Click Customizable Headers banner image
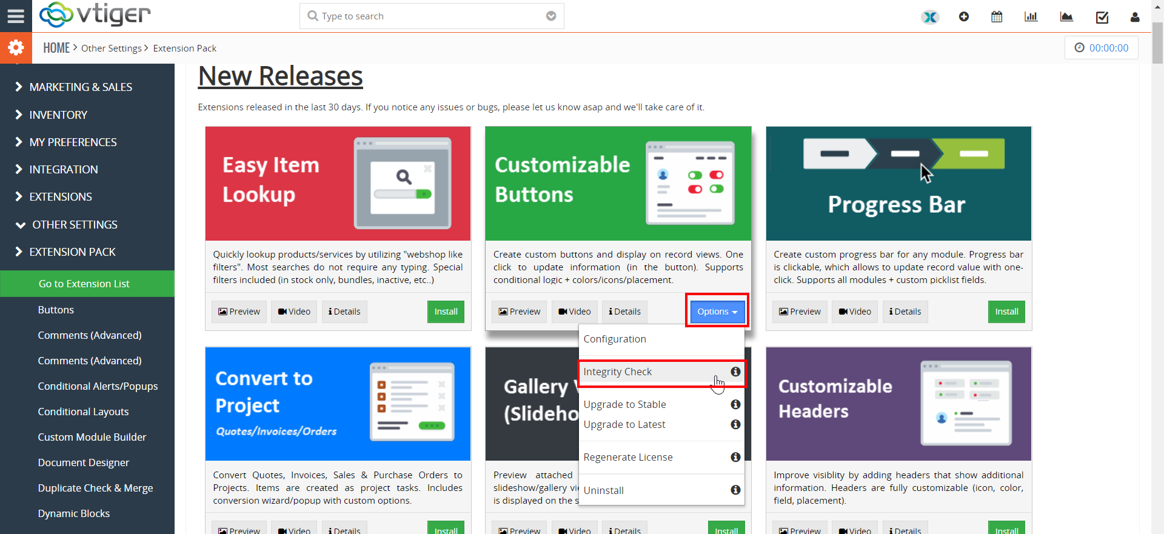This screenshot has height=534, width=1164. pyautogui.click(x=898, y=404)
